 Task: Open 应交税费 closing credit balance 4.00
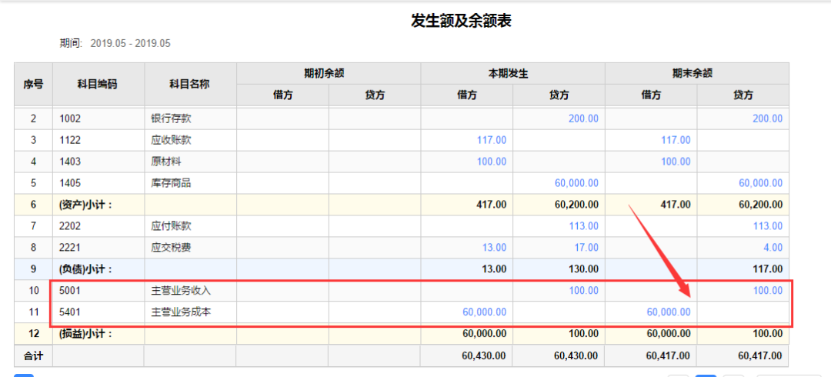point(772,248)
